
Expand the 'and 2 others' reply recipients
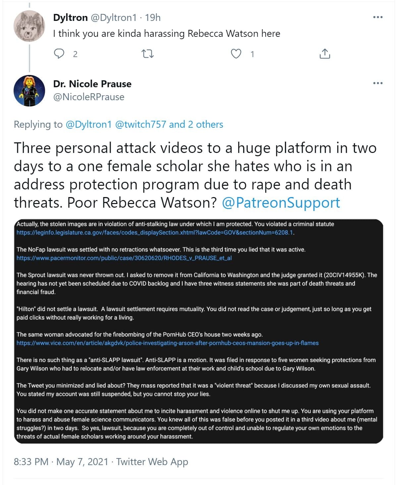[196, 124]
